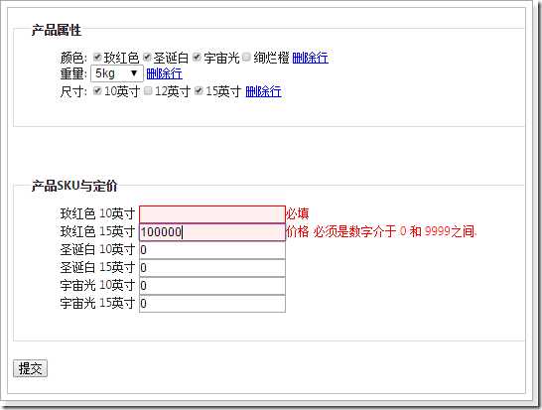Click the 提交 submit button

pos(30,368)
